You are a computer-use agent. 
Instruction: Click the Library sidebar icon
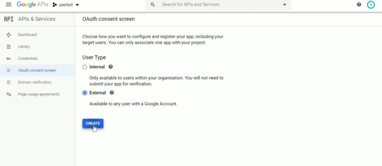click(x=9, y=47)
